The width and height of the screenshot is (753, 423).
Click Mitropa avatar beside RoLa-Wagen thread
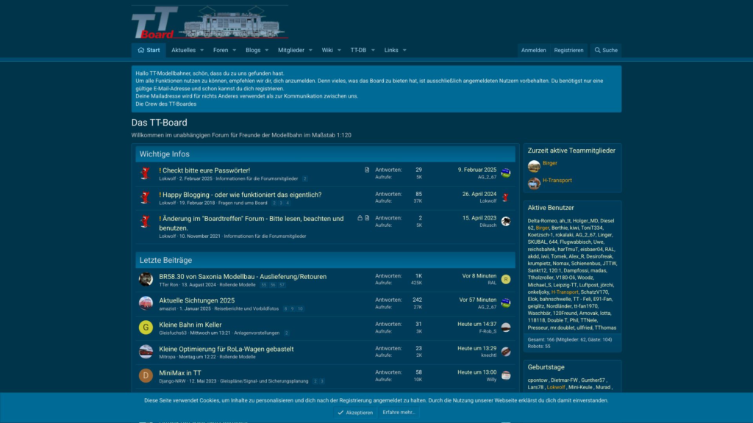(146, 352)
